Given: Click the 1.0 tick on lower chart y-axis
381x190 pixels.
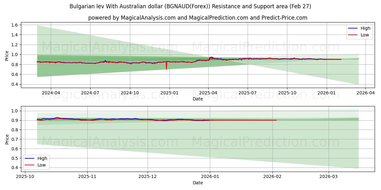Looking at the screenshot, I should pos(15,111).
